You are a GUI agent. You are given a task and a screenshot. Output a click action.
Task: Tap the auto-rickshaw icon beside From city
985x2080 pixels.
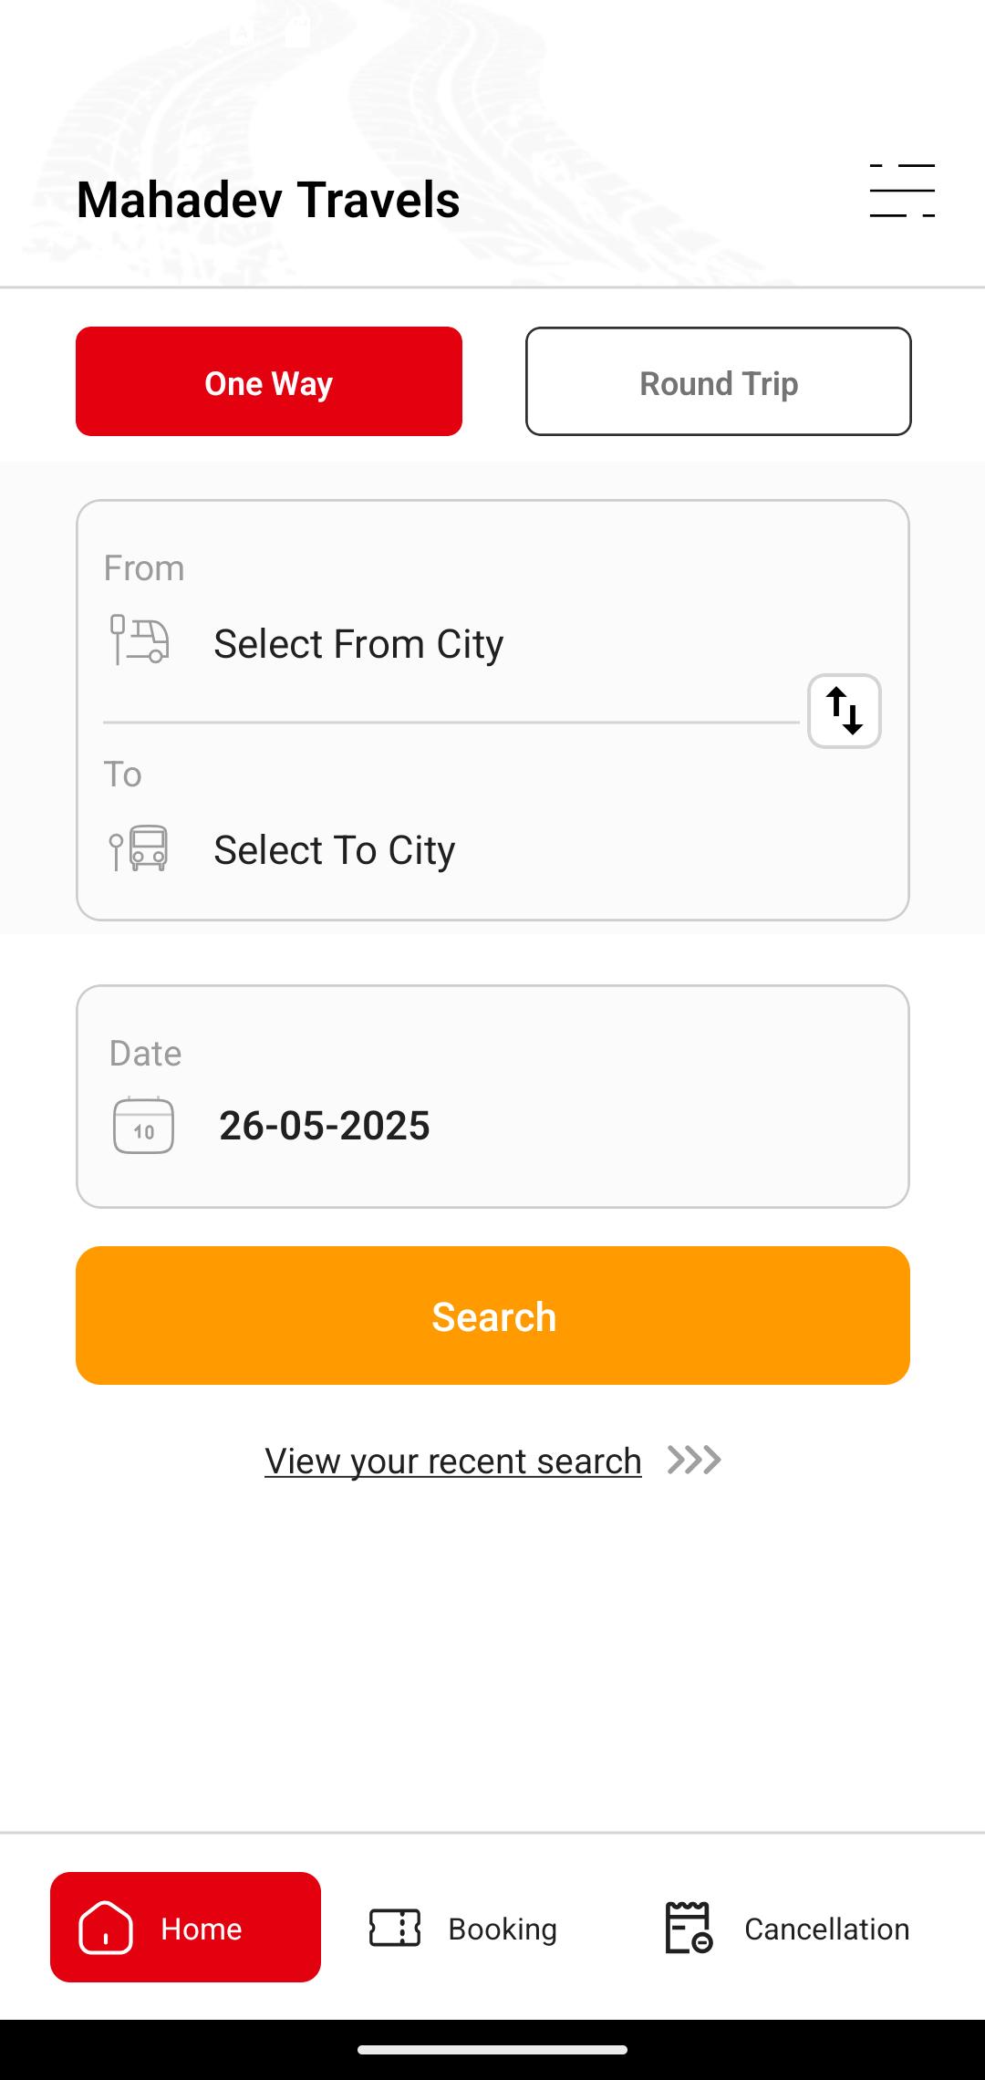[x=140, y=640]
